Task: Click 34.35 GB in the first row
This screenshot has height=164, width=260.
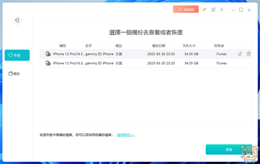Action: pos(191,54)
